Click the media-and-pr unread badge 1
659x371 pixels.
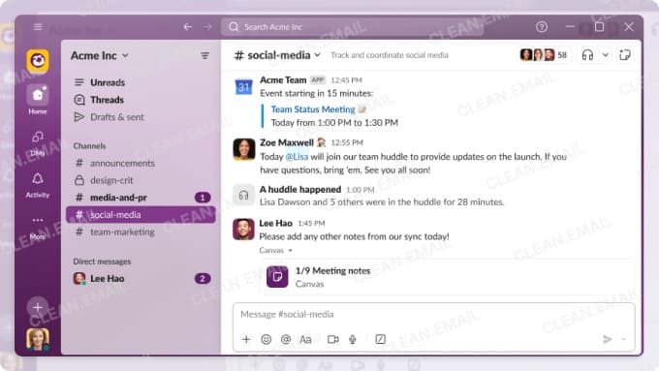pyautogui.click(x=203, y=198)
